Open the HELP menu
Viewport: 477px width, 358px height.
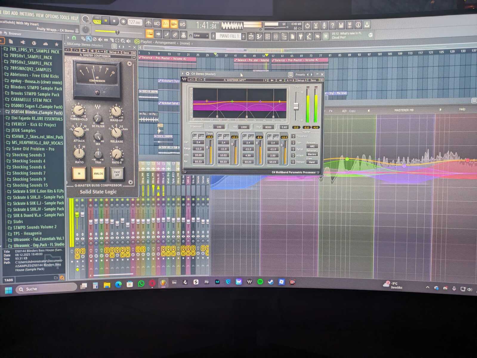74,18
